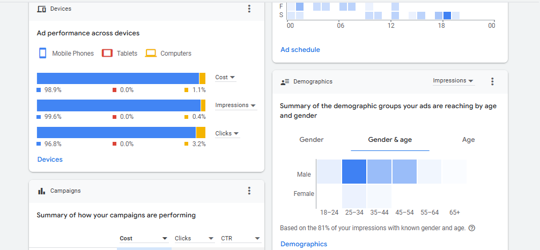Open Demographics Impressions metric dropdown
The height and width of the screenshot is (250, 540).
(x=453, y=81)
